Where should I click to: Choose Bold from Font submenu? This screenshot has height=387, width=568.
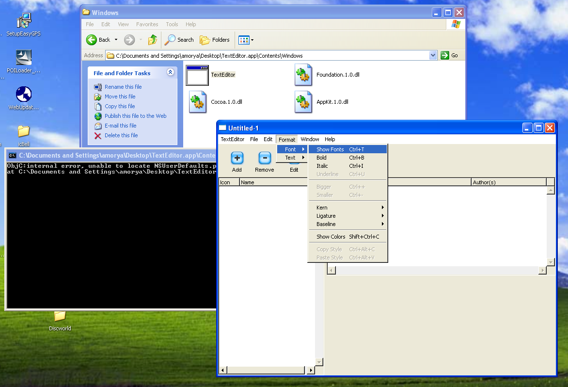tap(348, 158)
